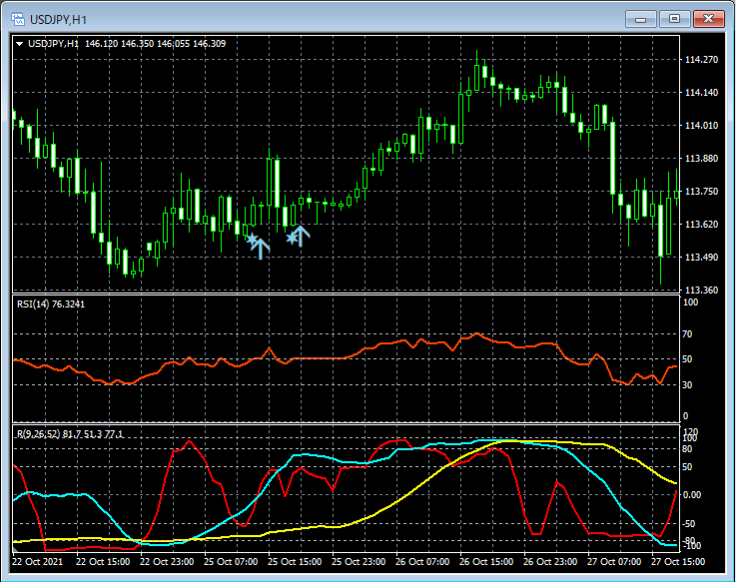
Task: Minimize the USDJPY,H1 chart window
Action: [641, 18]
